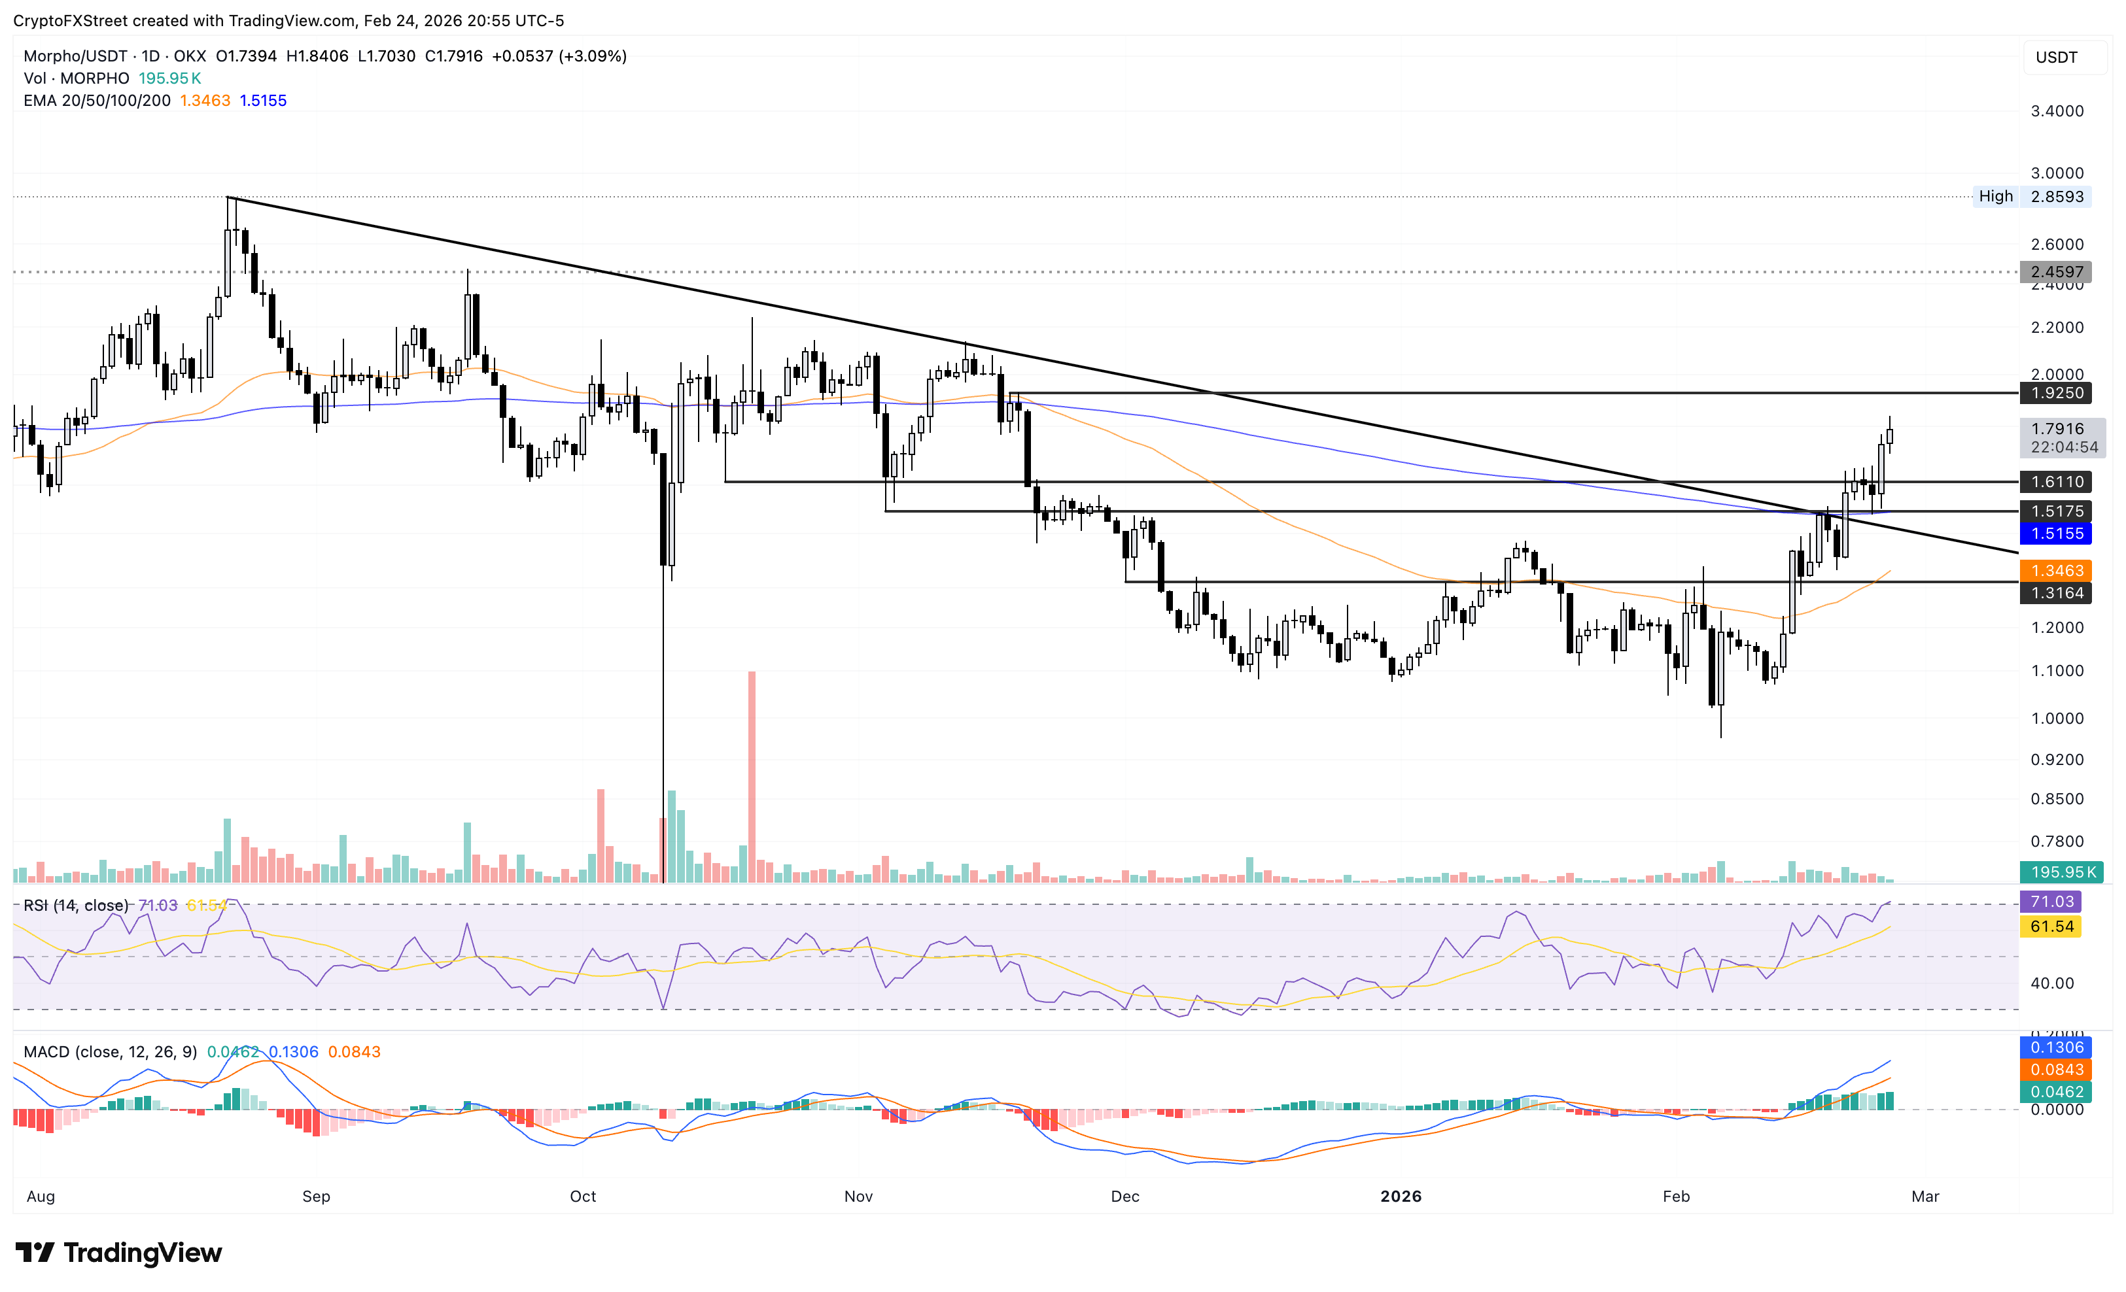The height and width of the screenshot is (1292, 2126).
Task: Click the orange 1.3463 EMA price tag
Action: pos(2056,570)
